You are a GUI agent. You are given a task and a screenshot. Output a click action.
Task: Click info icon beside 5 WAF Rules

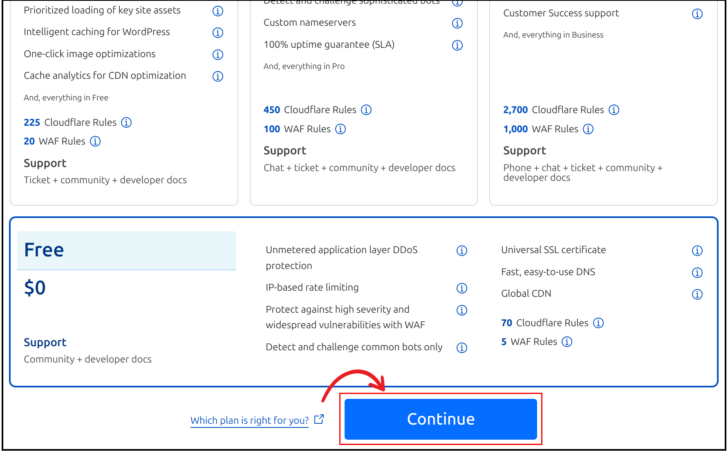[567, 342]
